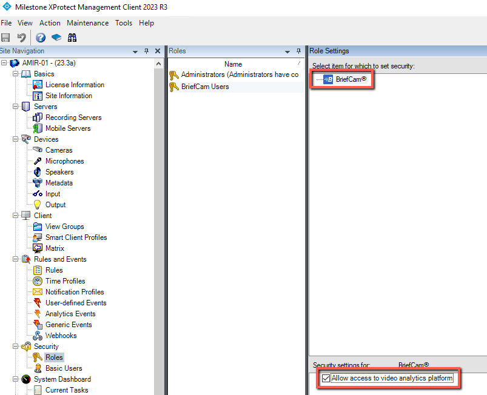Click the View Groups folder icon
This screenshot has width=487, height=395.
(38, 227)
